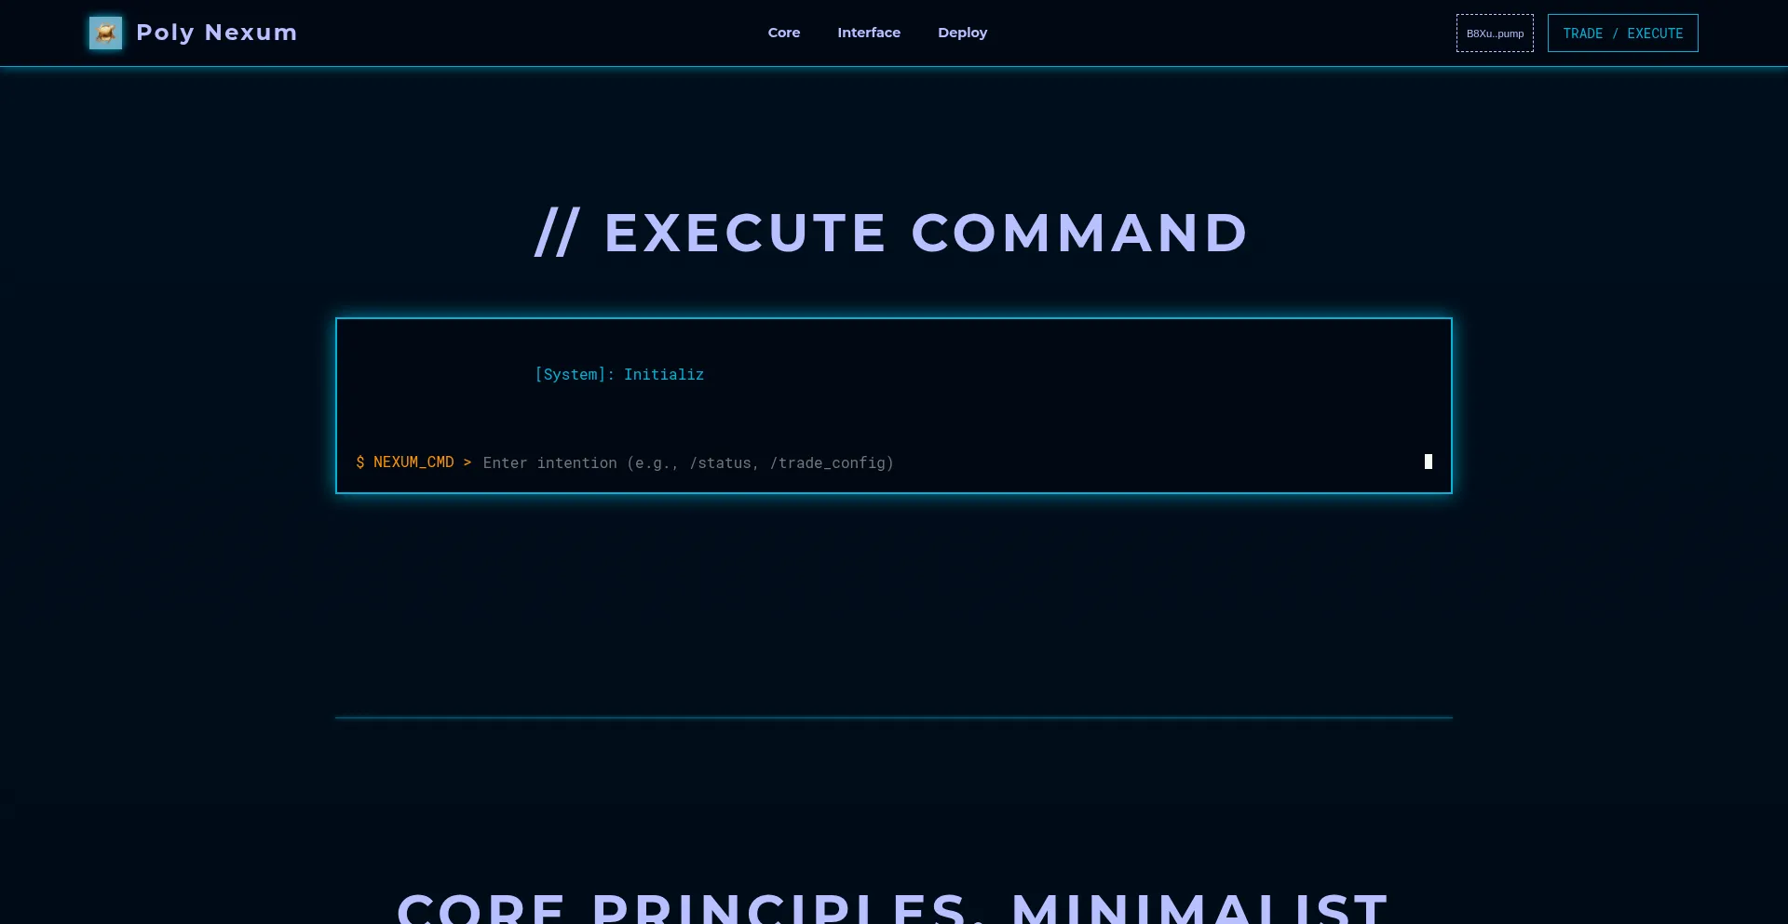This screenshot has height=924, width=1788.
Task: Open the Core navigation link
Action: (783, 33)
